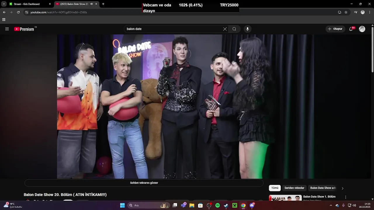Open Microsoft Teams from taskbar
374x210 pixels.
(183, 205)
